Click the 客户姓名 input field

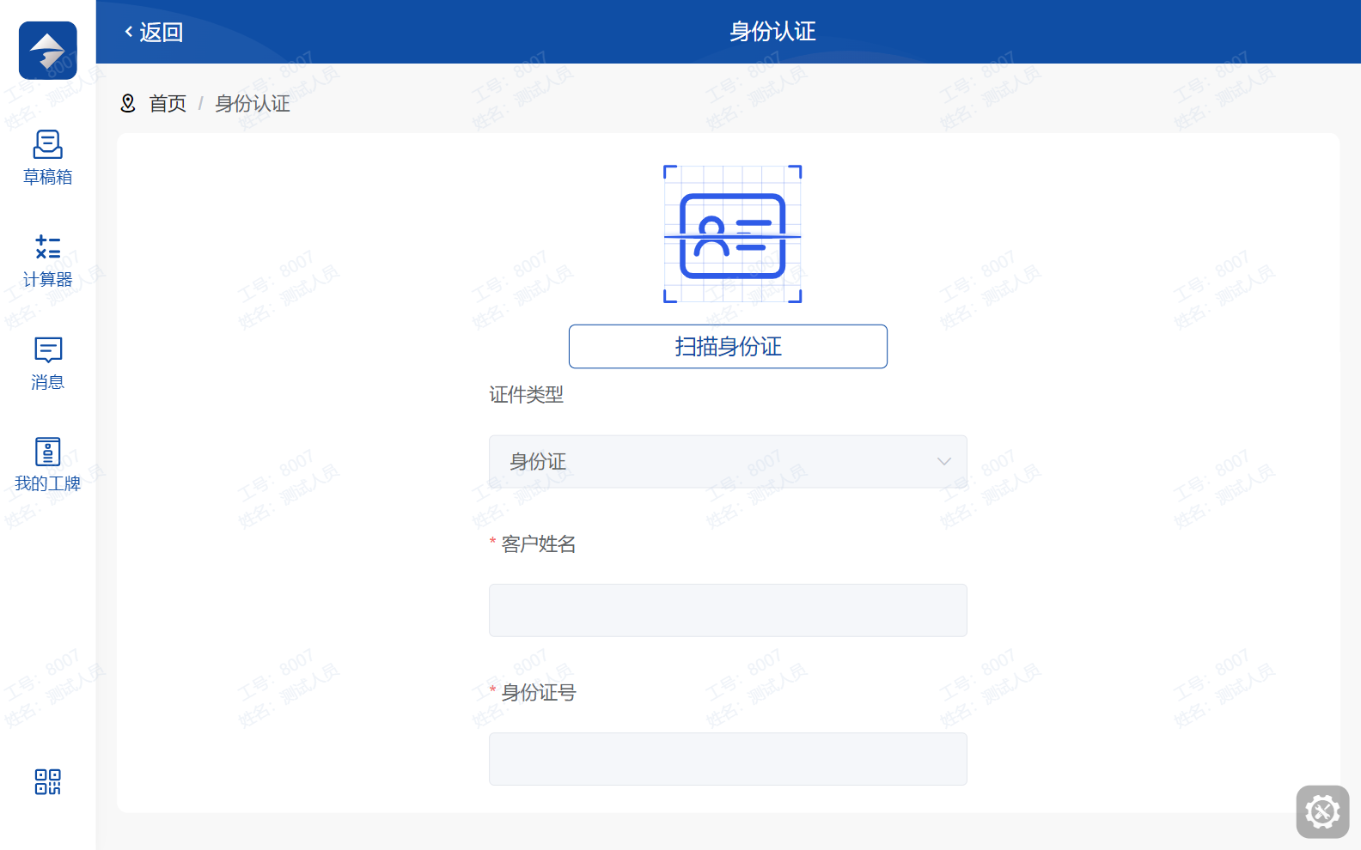point(728,610)
